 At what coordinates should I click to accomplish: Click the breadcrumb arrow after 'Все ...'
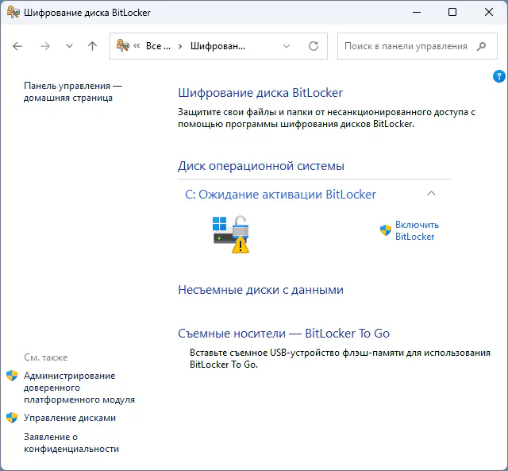click(180, 46)
